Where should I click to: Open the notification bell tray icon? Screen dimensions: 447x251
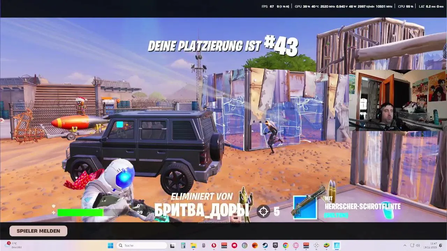click(x=441, y=245)
